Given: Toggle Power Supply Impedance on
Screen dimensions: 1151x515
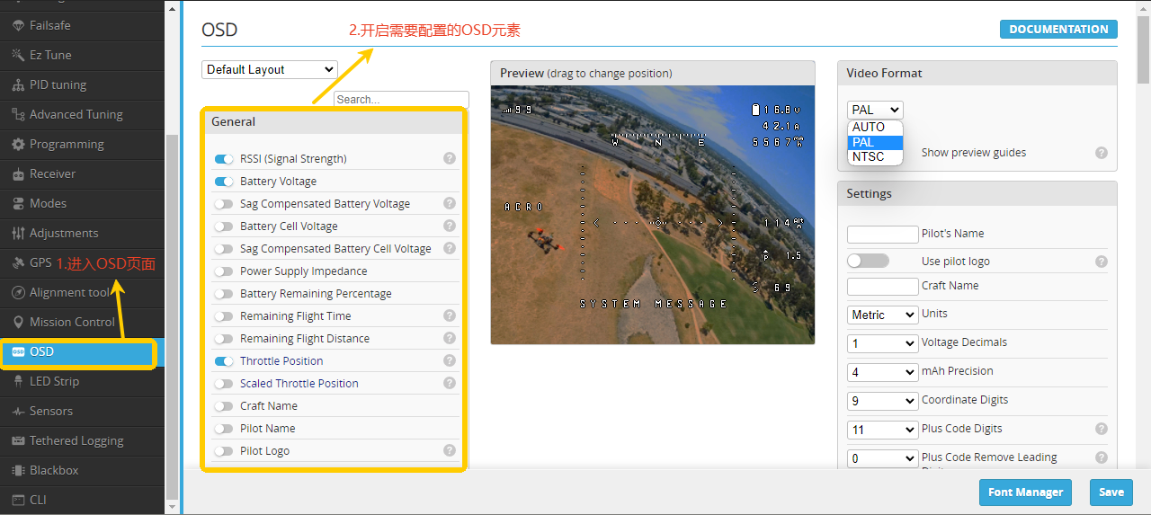Looking at the screenshot, I should [x=224, y=271].
